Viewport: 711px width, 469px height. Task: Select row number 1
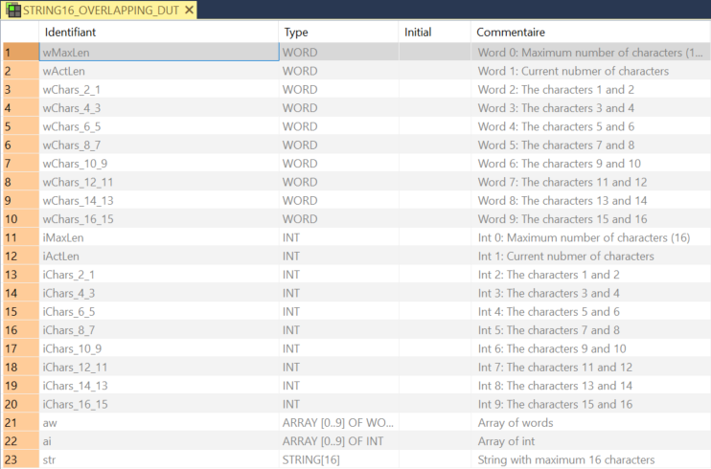[x=19, y=53]
